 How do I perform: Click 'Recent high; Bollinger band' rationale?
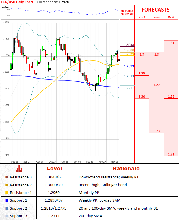[103, 185]
